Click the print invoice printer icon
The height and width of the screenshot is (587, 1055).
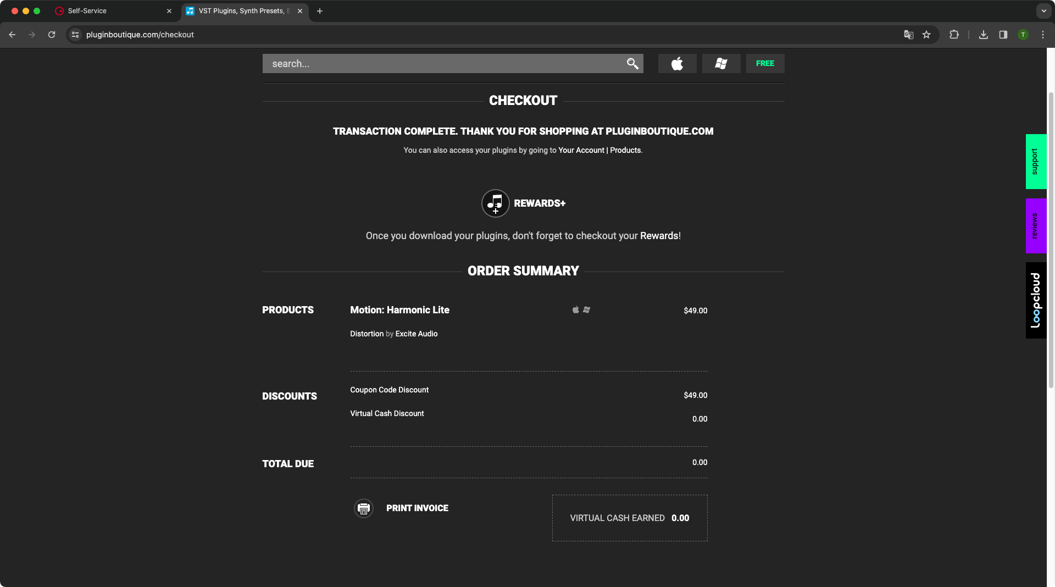363,508
